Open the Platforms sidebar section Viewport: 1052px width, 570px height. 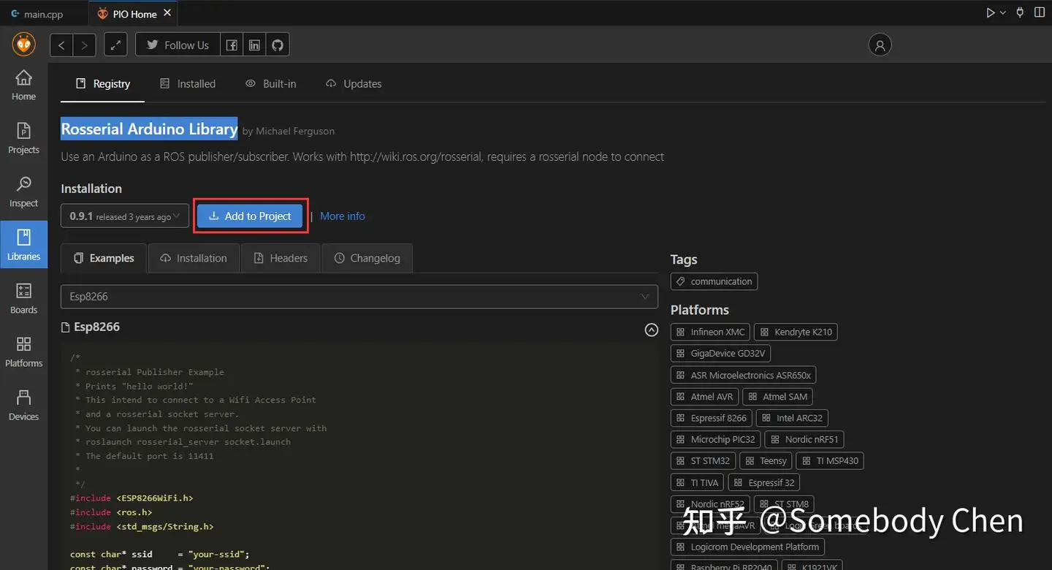click(x=23, y=352)
